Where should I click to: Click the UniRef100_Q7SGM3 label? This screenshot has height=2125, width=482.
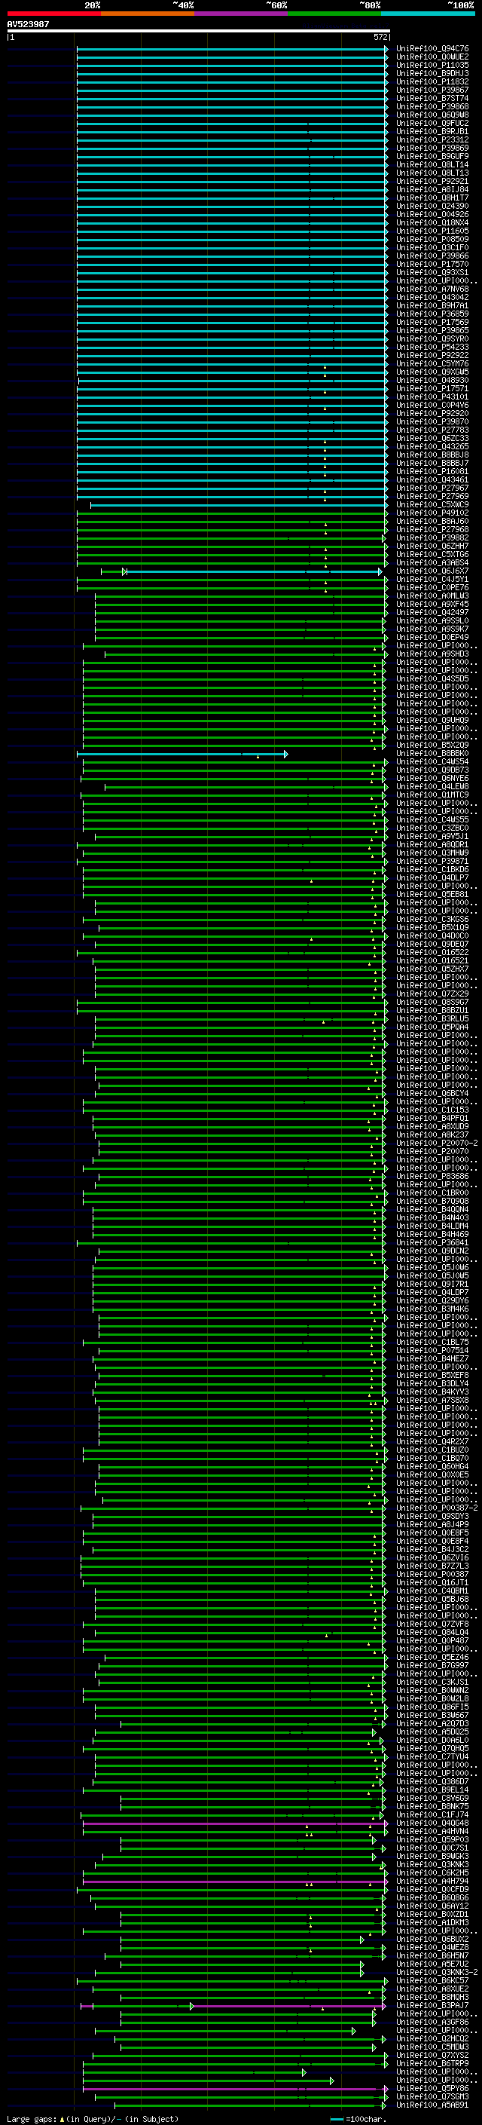click(x=432, y=2096)
